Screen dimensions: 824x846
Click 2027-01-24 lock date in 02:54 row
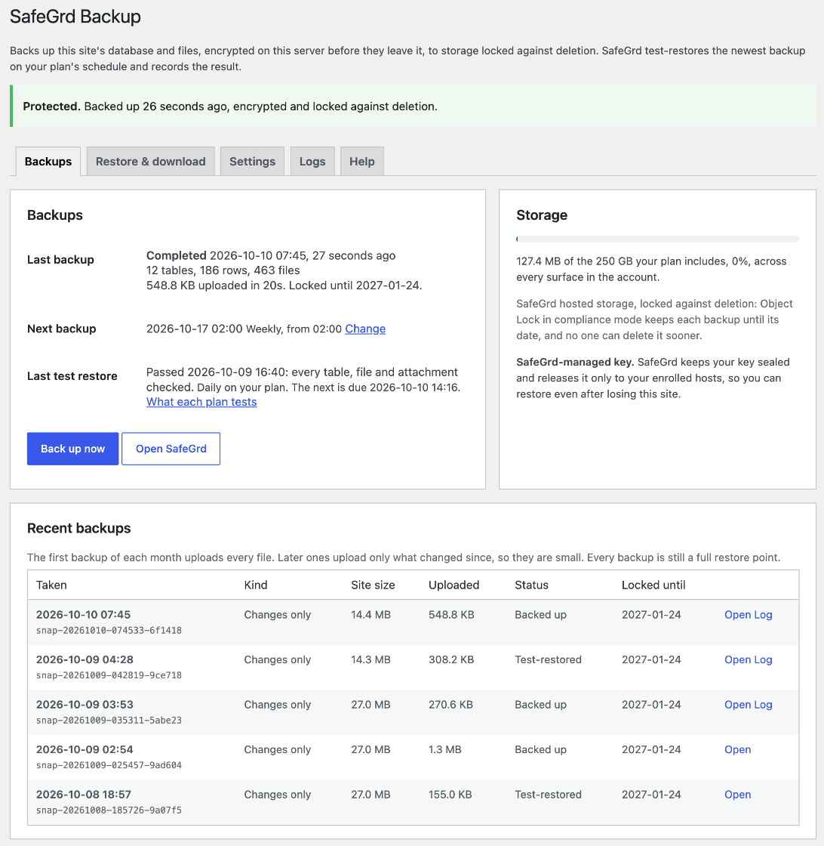tap(651, 749)
